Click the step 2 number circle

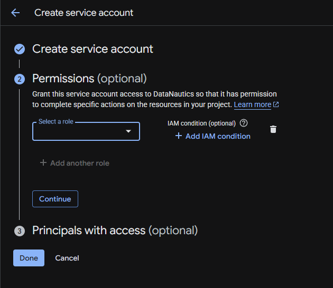(x=20, y=79)
